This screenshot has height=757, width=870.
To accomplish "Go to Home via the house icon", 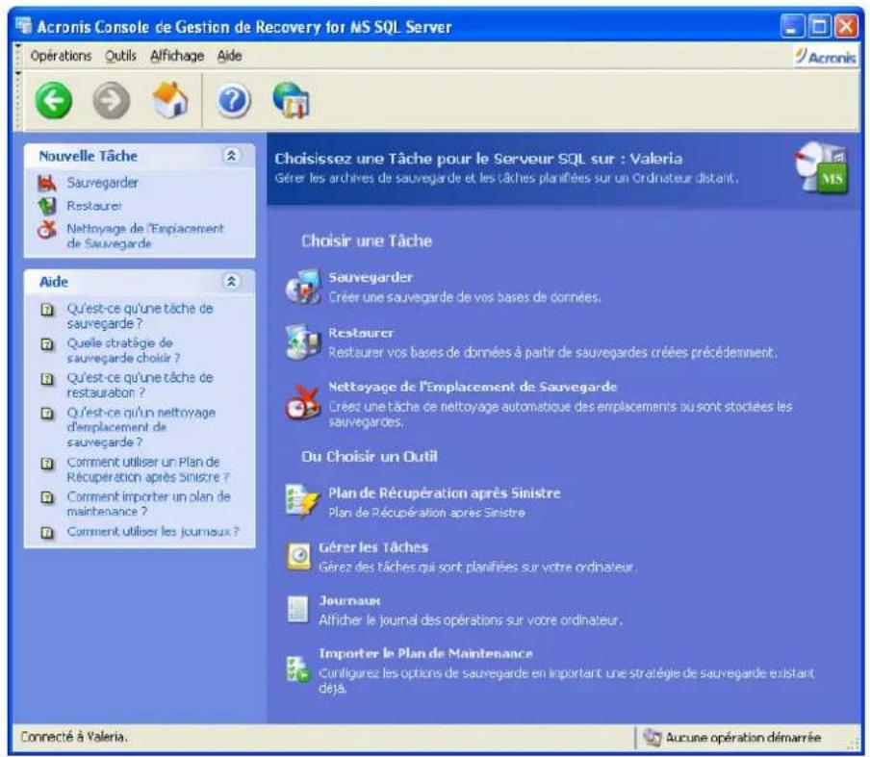I will 170,100.
